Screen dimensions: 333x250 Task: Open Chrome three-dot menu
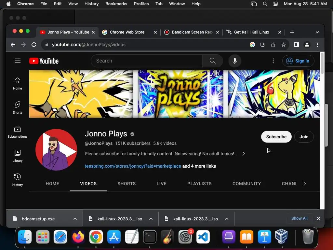(317, 45)
